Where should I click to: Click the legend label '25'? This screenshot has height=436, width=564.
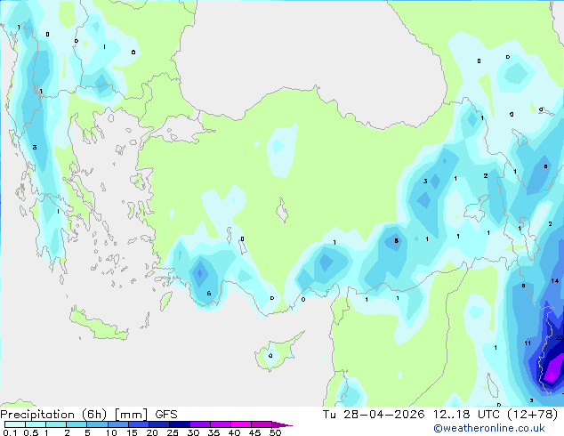click(x=173, y=432)
